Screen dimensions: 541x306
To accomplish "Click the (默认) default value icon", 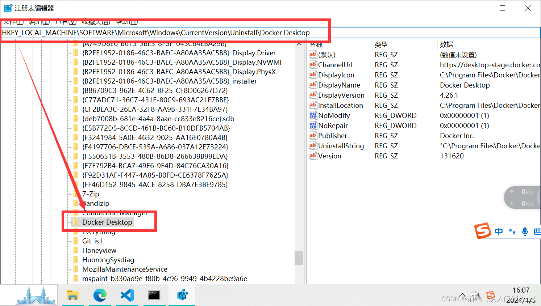I will [x=313, y=54].
